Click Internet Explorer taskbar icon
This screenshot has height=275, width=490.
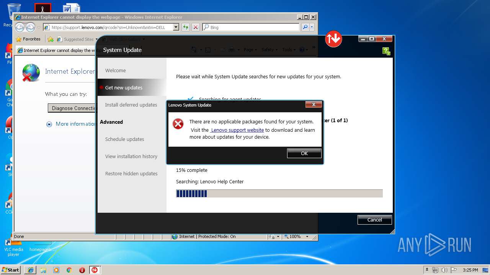point(31,270)
